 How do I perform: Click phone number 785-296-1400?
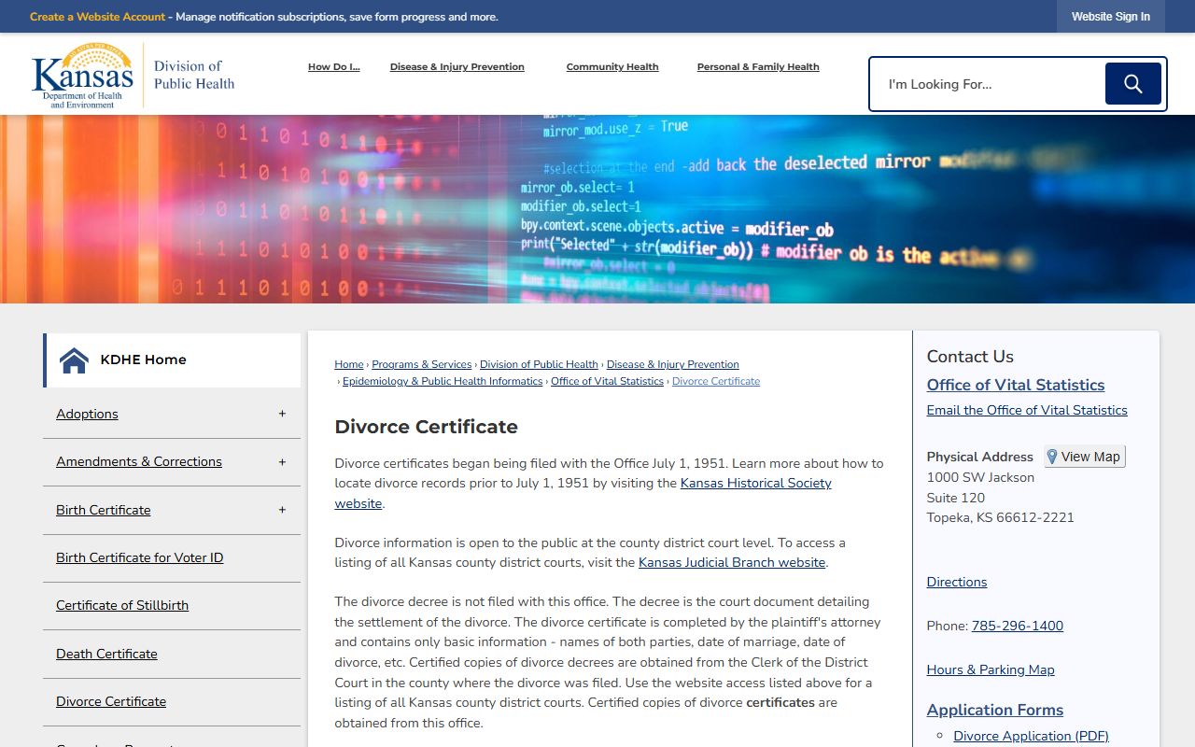[1018, 626]
